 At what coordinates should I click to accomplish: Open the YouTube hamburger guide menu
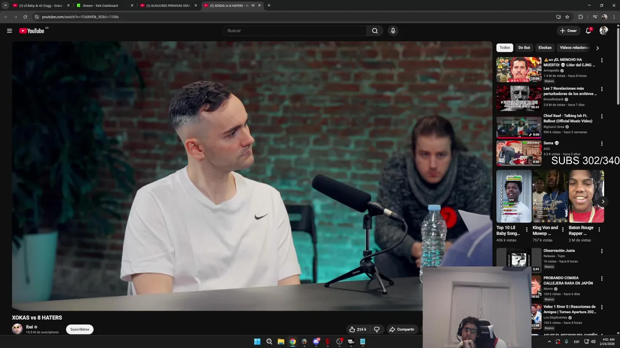(x=9, y=31)
